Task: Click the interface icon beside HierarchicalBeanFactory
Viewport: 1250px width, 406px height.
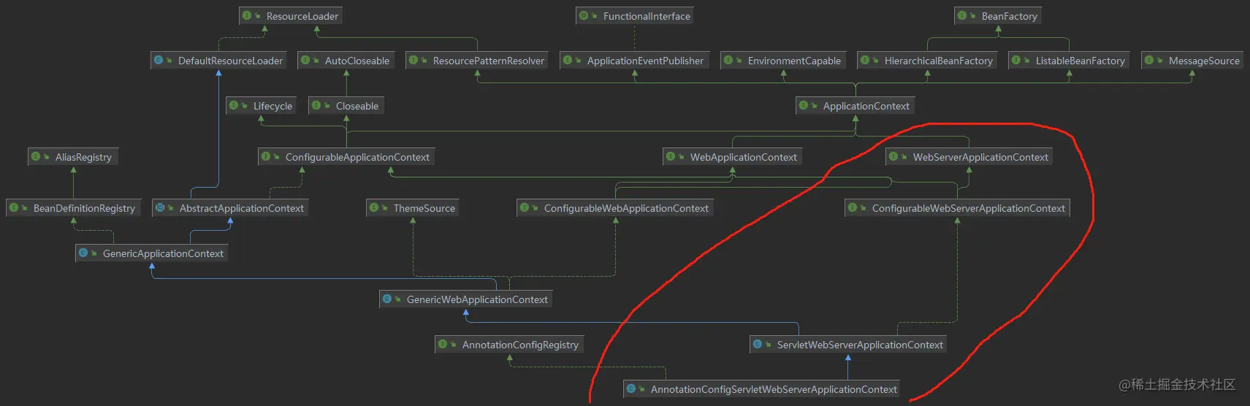Action: point(865,60)
